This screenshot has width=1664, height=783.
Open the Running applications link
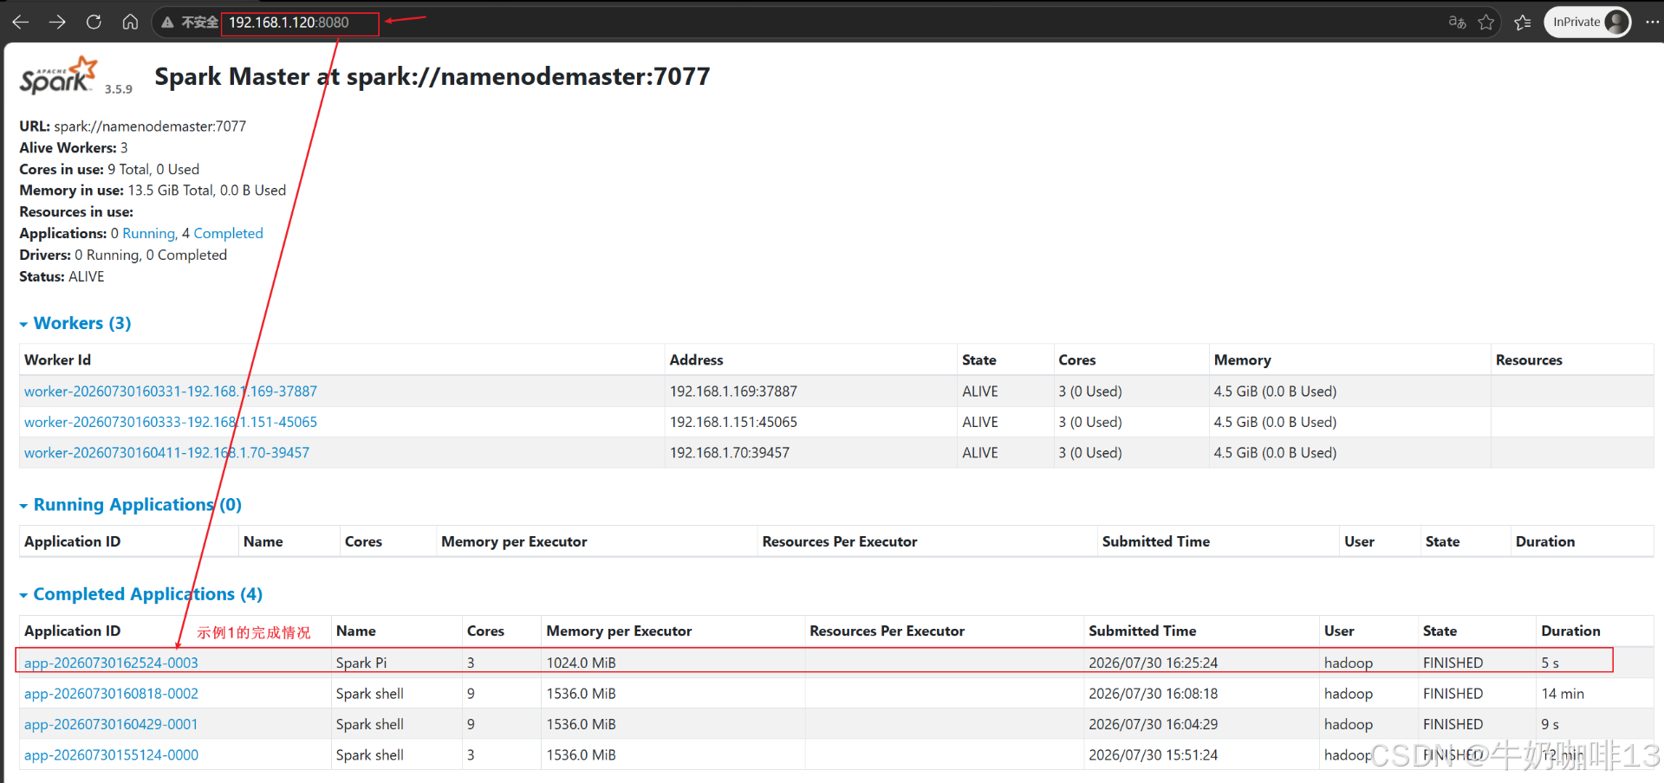[149, 234]
